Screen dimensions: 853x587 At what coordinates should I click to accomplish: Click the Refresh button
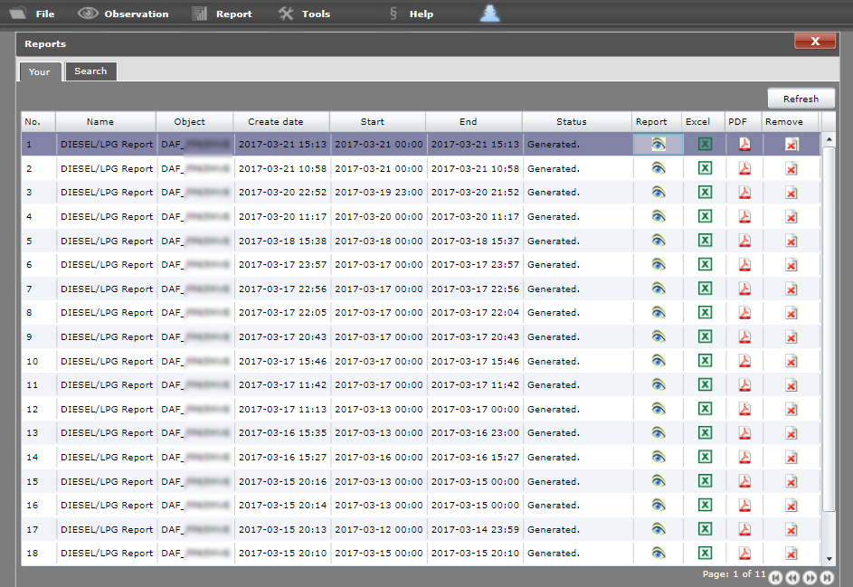[x=801, y=99]
